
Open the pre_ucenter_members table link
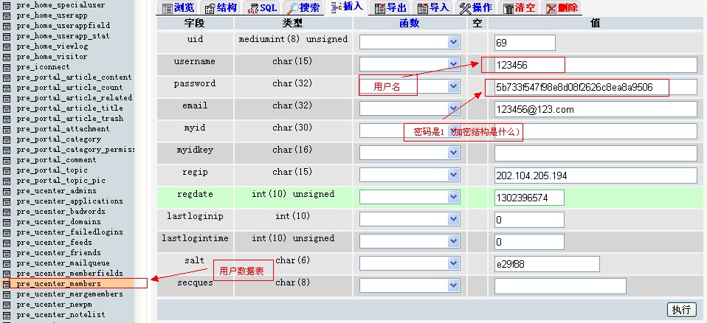[58, 284]
